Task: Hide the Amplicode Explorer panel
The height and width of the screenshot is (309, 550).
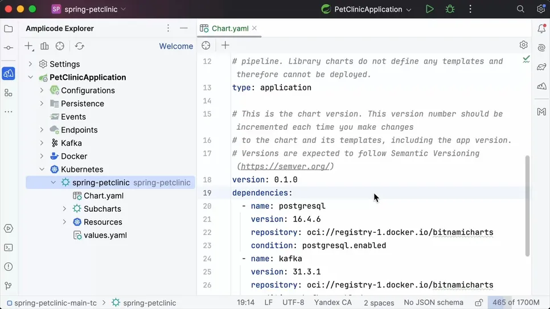Action: (x=184, y=28)
